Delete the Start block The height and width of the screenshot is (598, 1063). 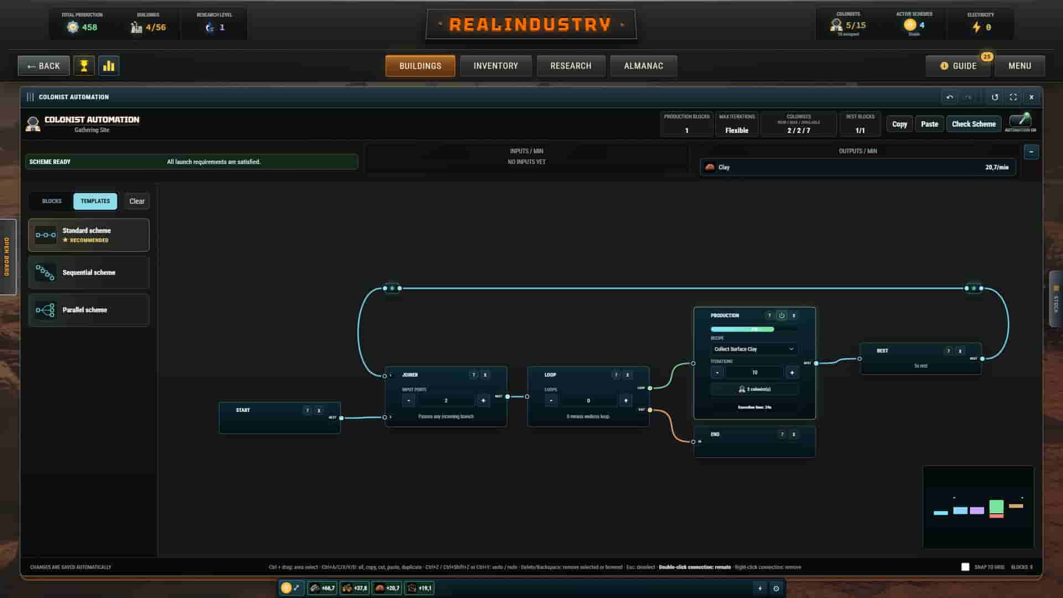(319, 410)
